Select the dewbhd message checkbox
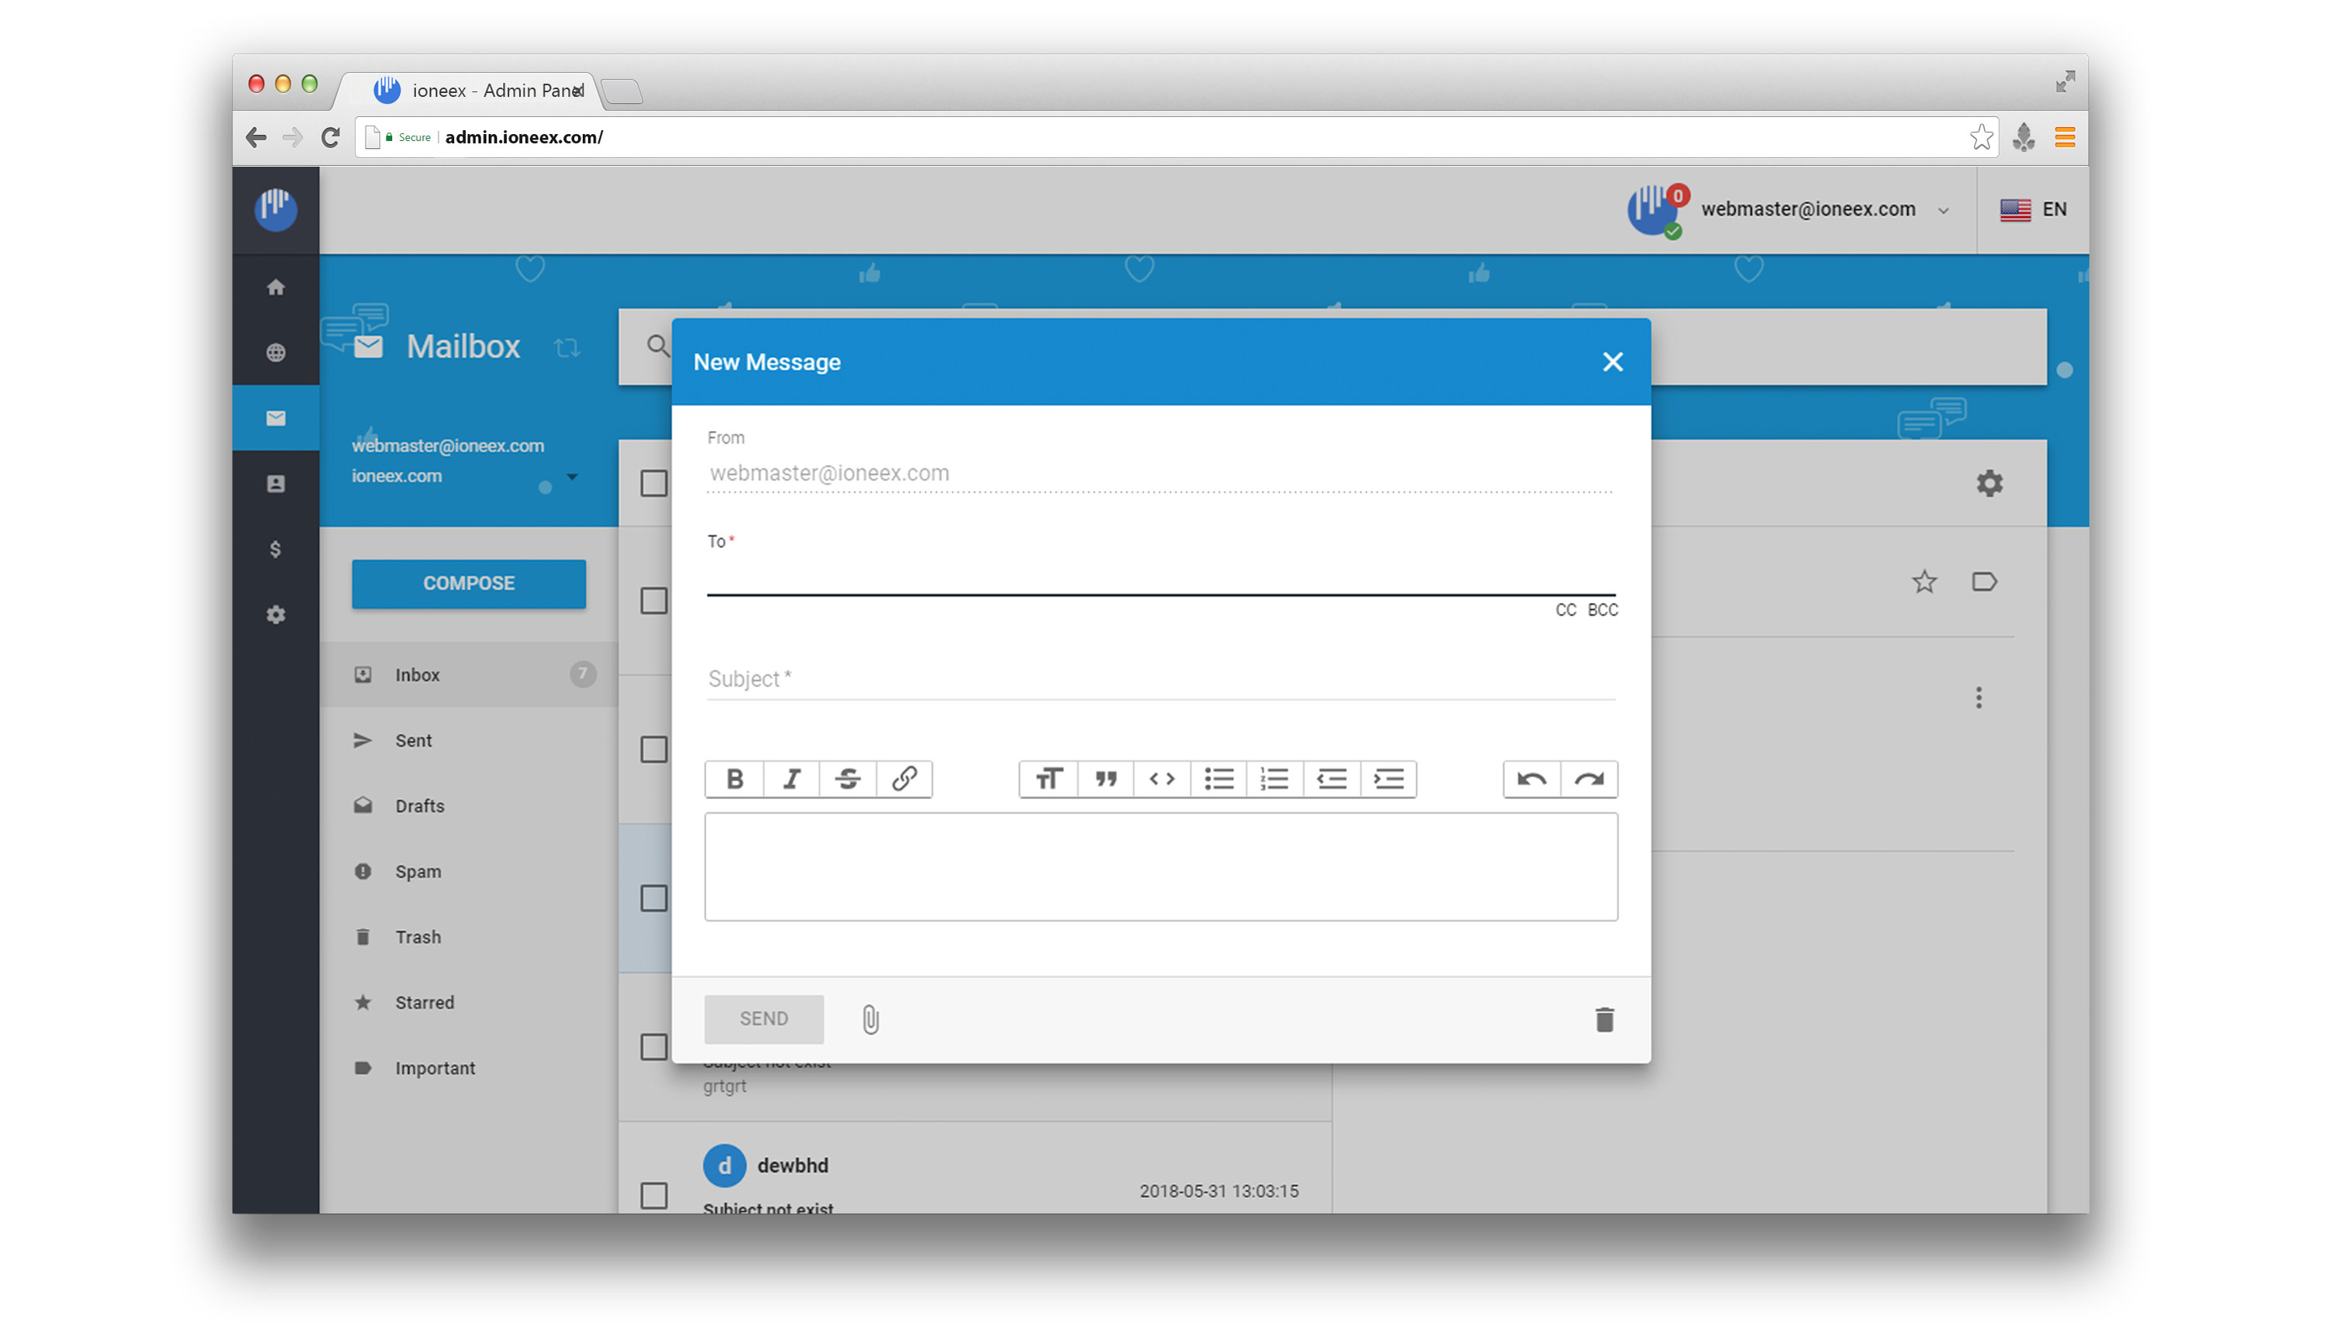Screen dimensions: 2342x1336 point(653,1196)
